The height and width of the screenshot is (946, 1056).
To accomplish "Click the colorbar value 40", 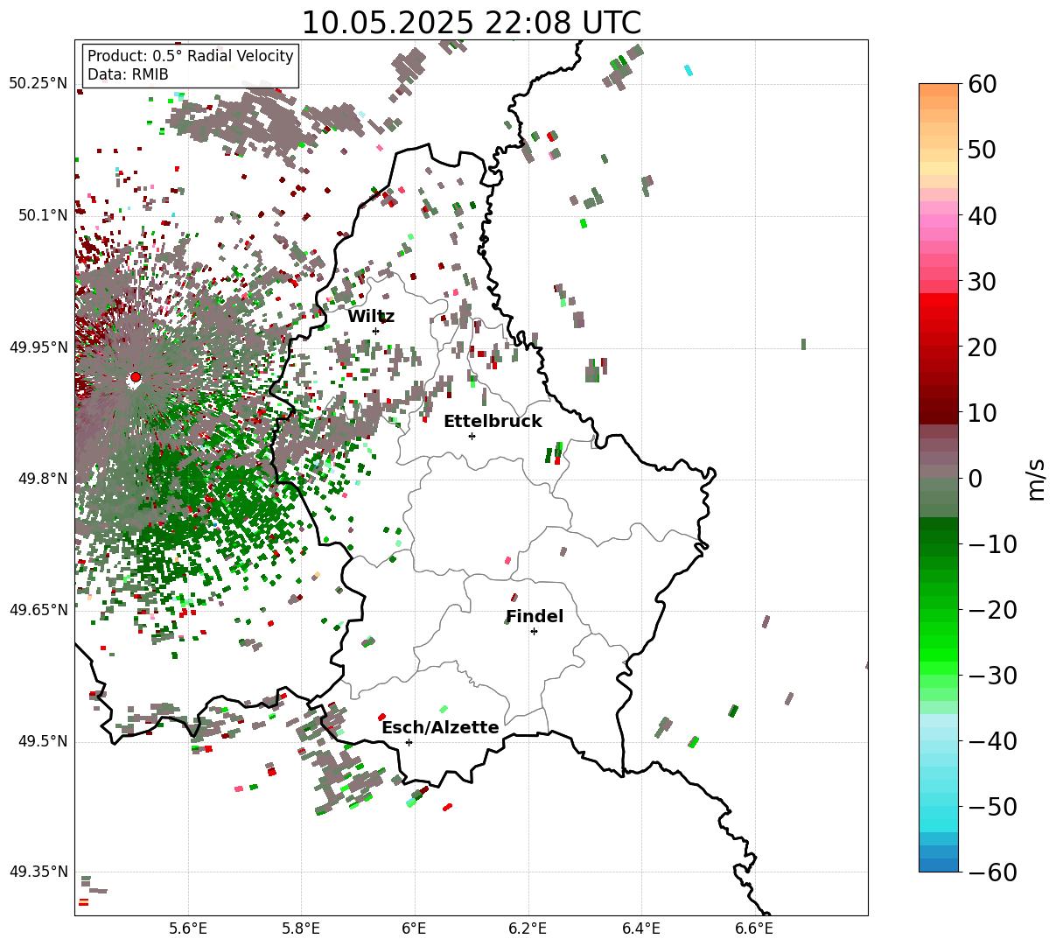I will [982, 215].
